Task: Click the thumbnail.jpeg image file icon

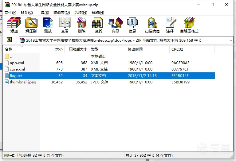Action: [x=7, y=82]
